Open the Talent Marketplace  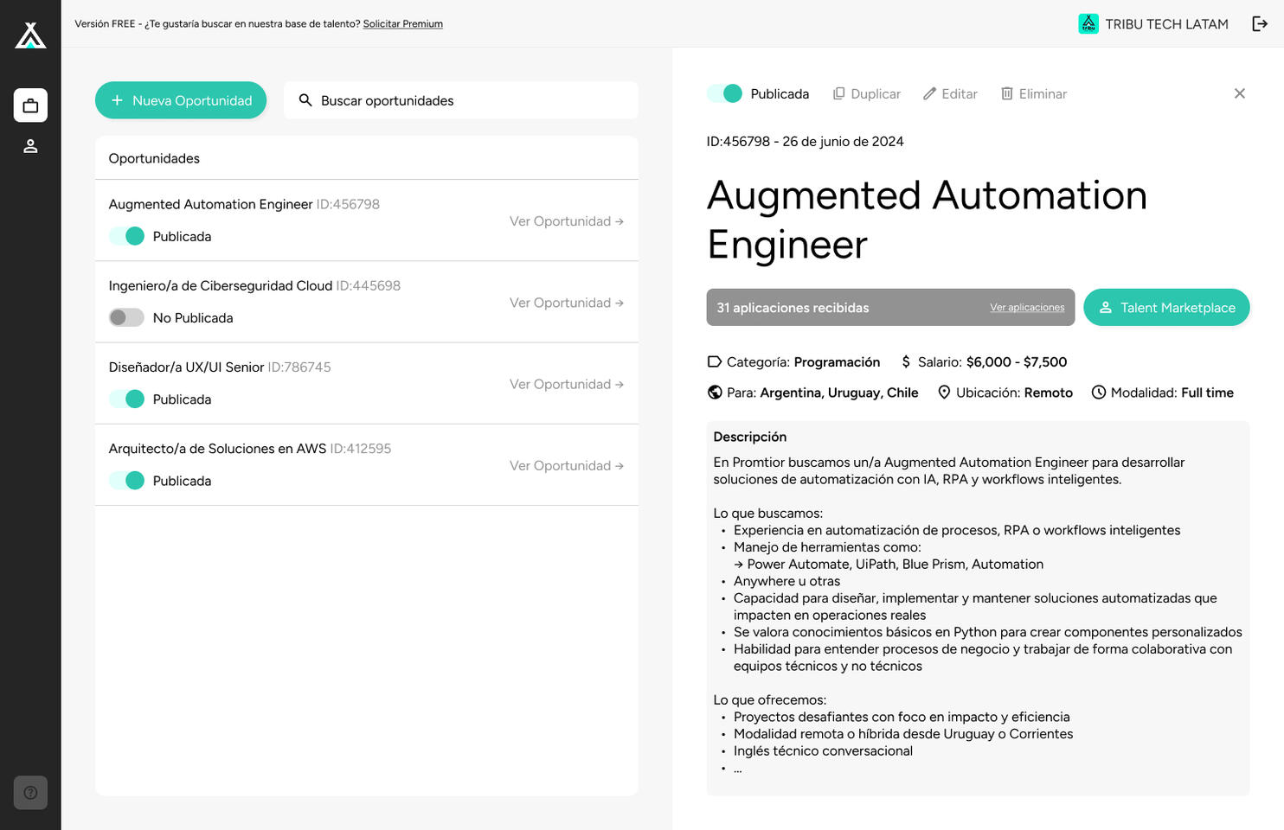(1166, 308)
